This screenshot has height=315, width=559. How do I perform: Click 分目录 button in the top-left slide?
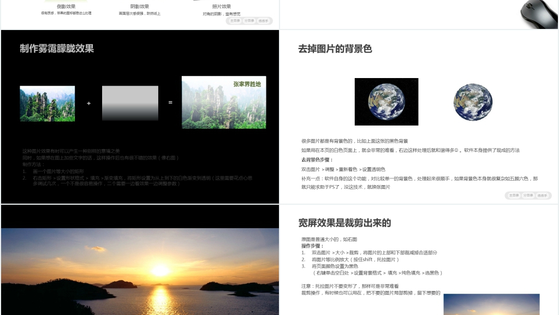[x=249, y=21]
